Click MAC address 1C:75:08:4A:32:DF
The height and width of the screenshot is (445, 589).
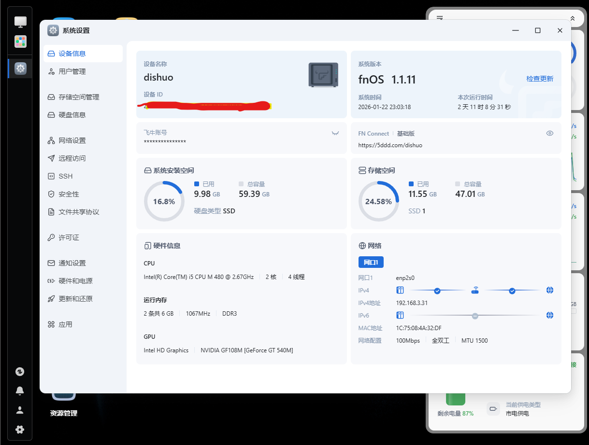418,328
